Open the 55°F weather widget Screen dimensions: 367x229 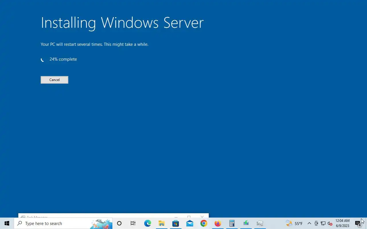point(294,223)
